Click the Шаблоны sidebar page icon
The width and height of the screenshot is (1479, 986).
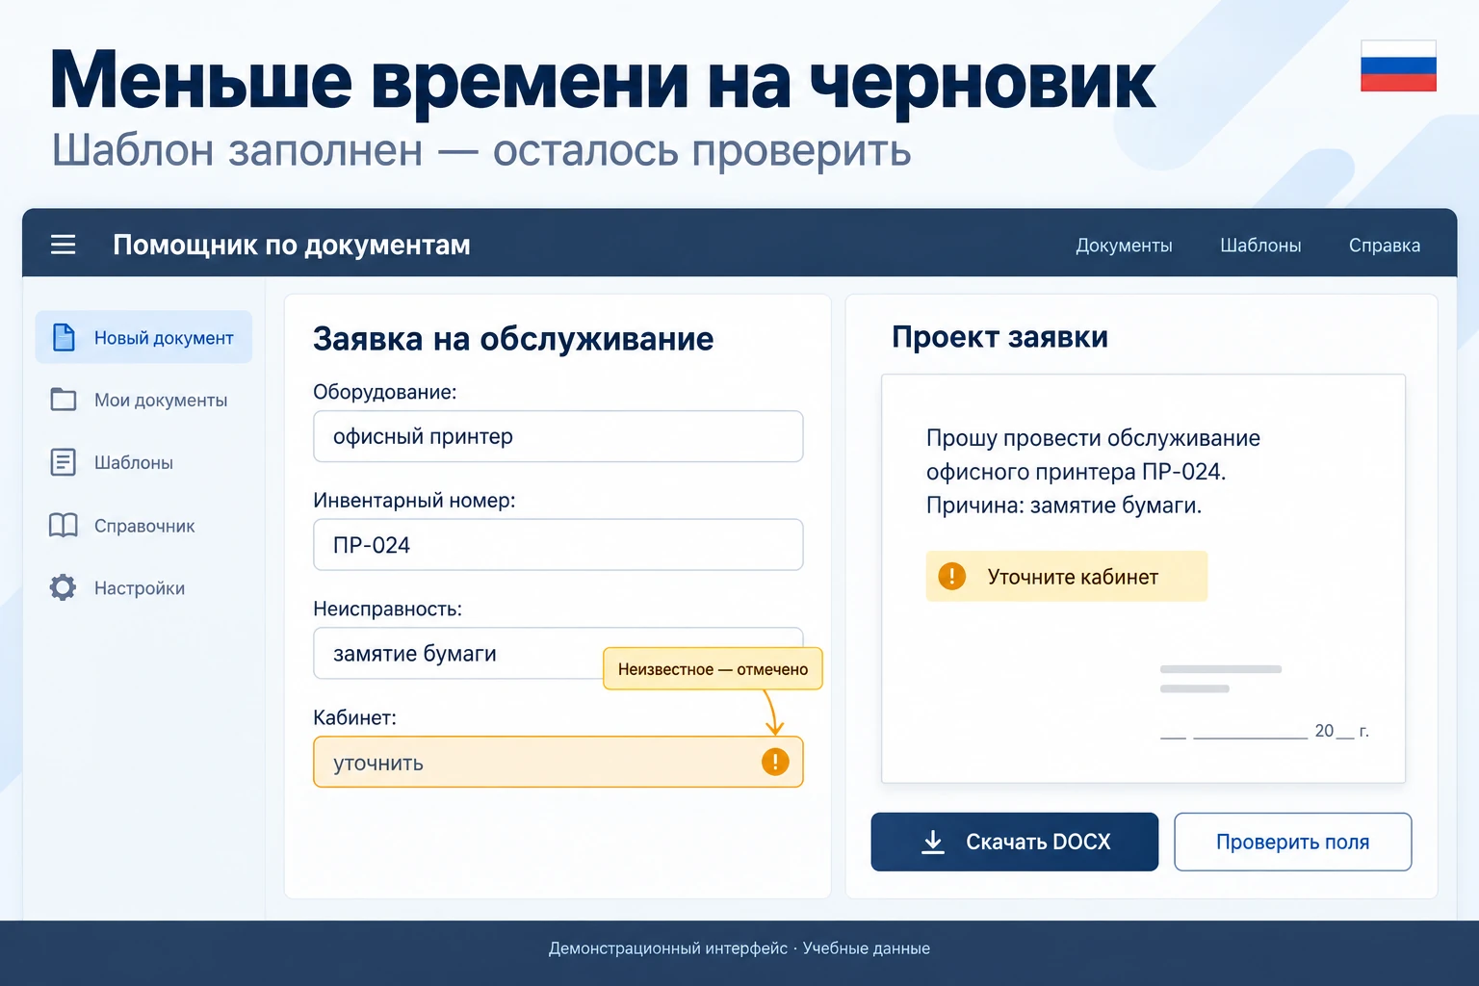(64, 462)
